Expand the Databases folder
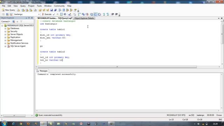This screenshot has width=224, height=126. [5, 28]
